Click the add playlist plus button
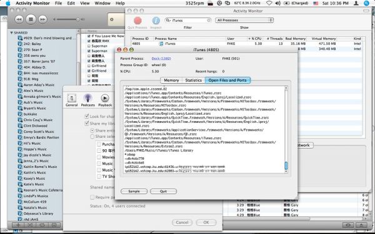Image resolution: width=375 pixels, height=234 pixels. [17, 225]
